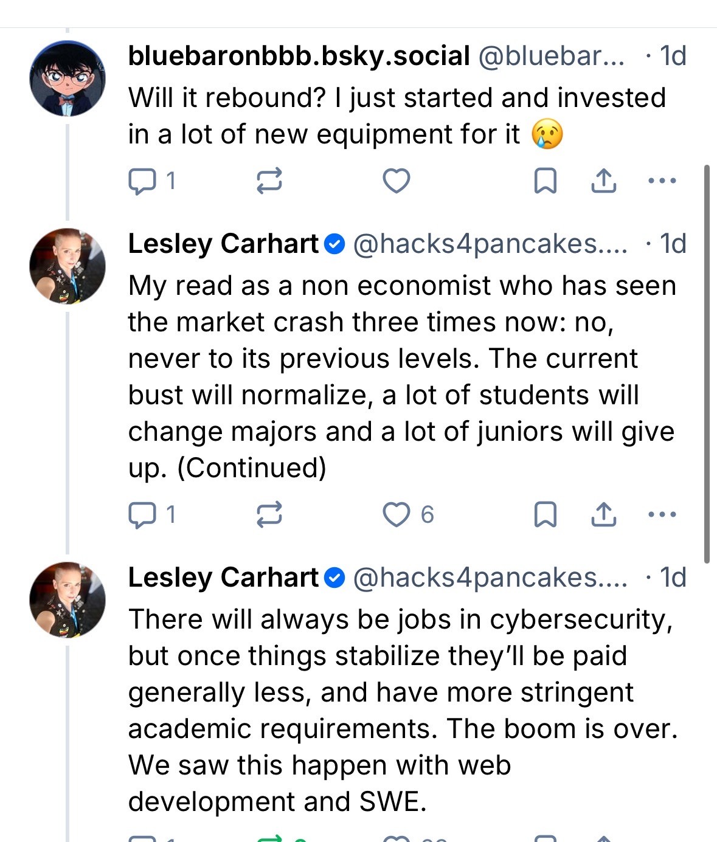The image size is (717, 842).
Task: Click the verified badge on Lesley's first post
Action: [x=334, y=244]
